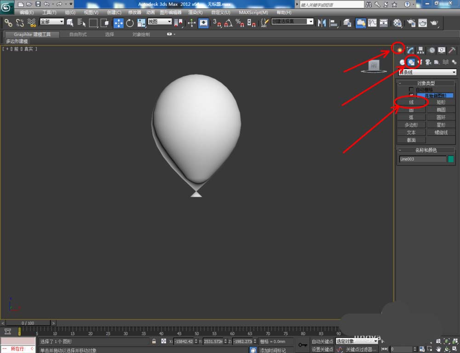Uncheck the 开始新图形 checkbox

(x=411, y=95)
